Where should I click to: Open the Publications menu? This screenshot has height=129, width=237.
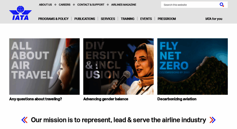point(85,19)
